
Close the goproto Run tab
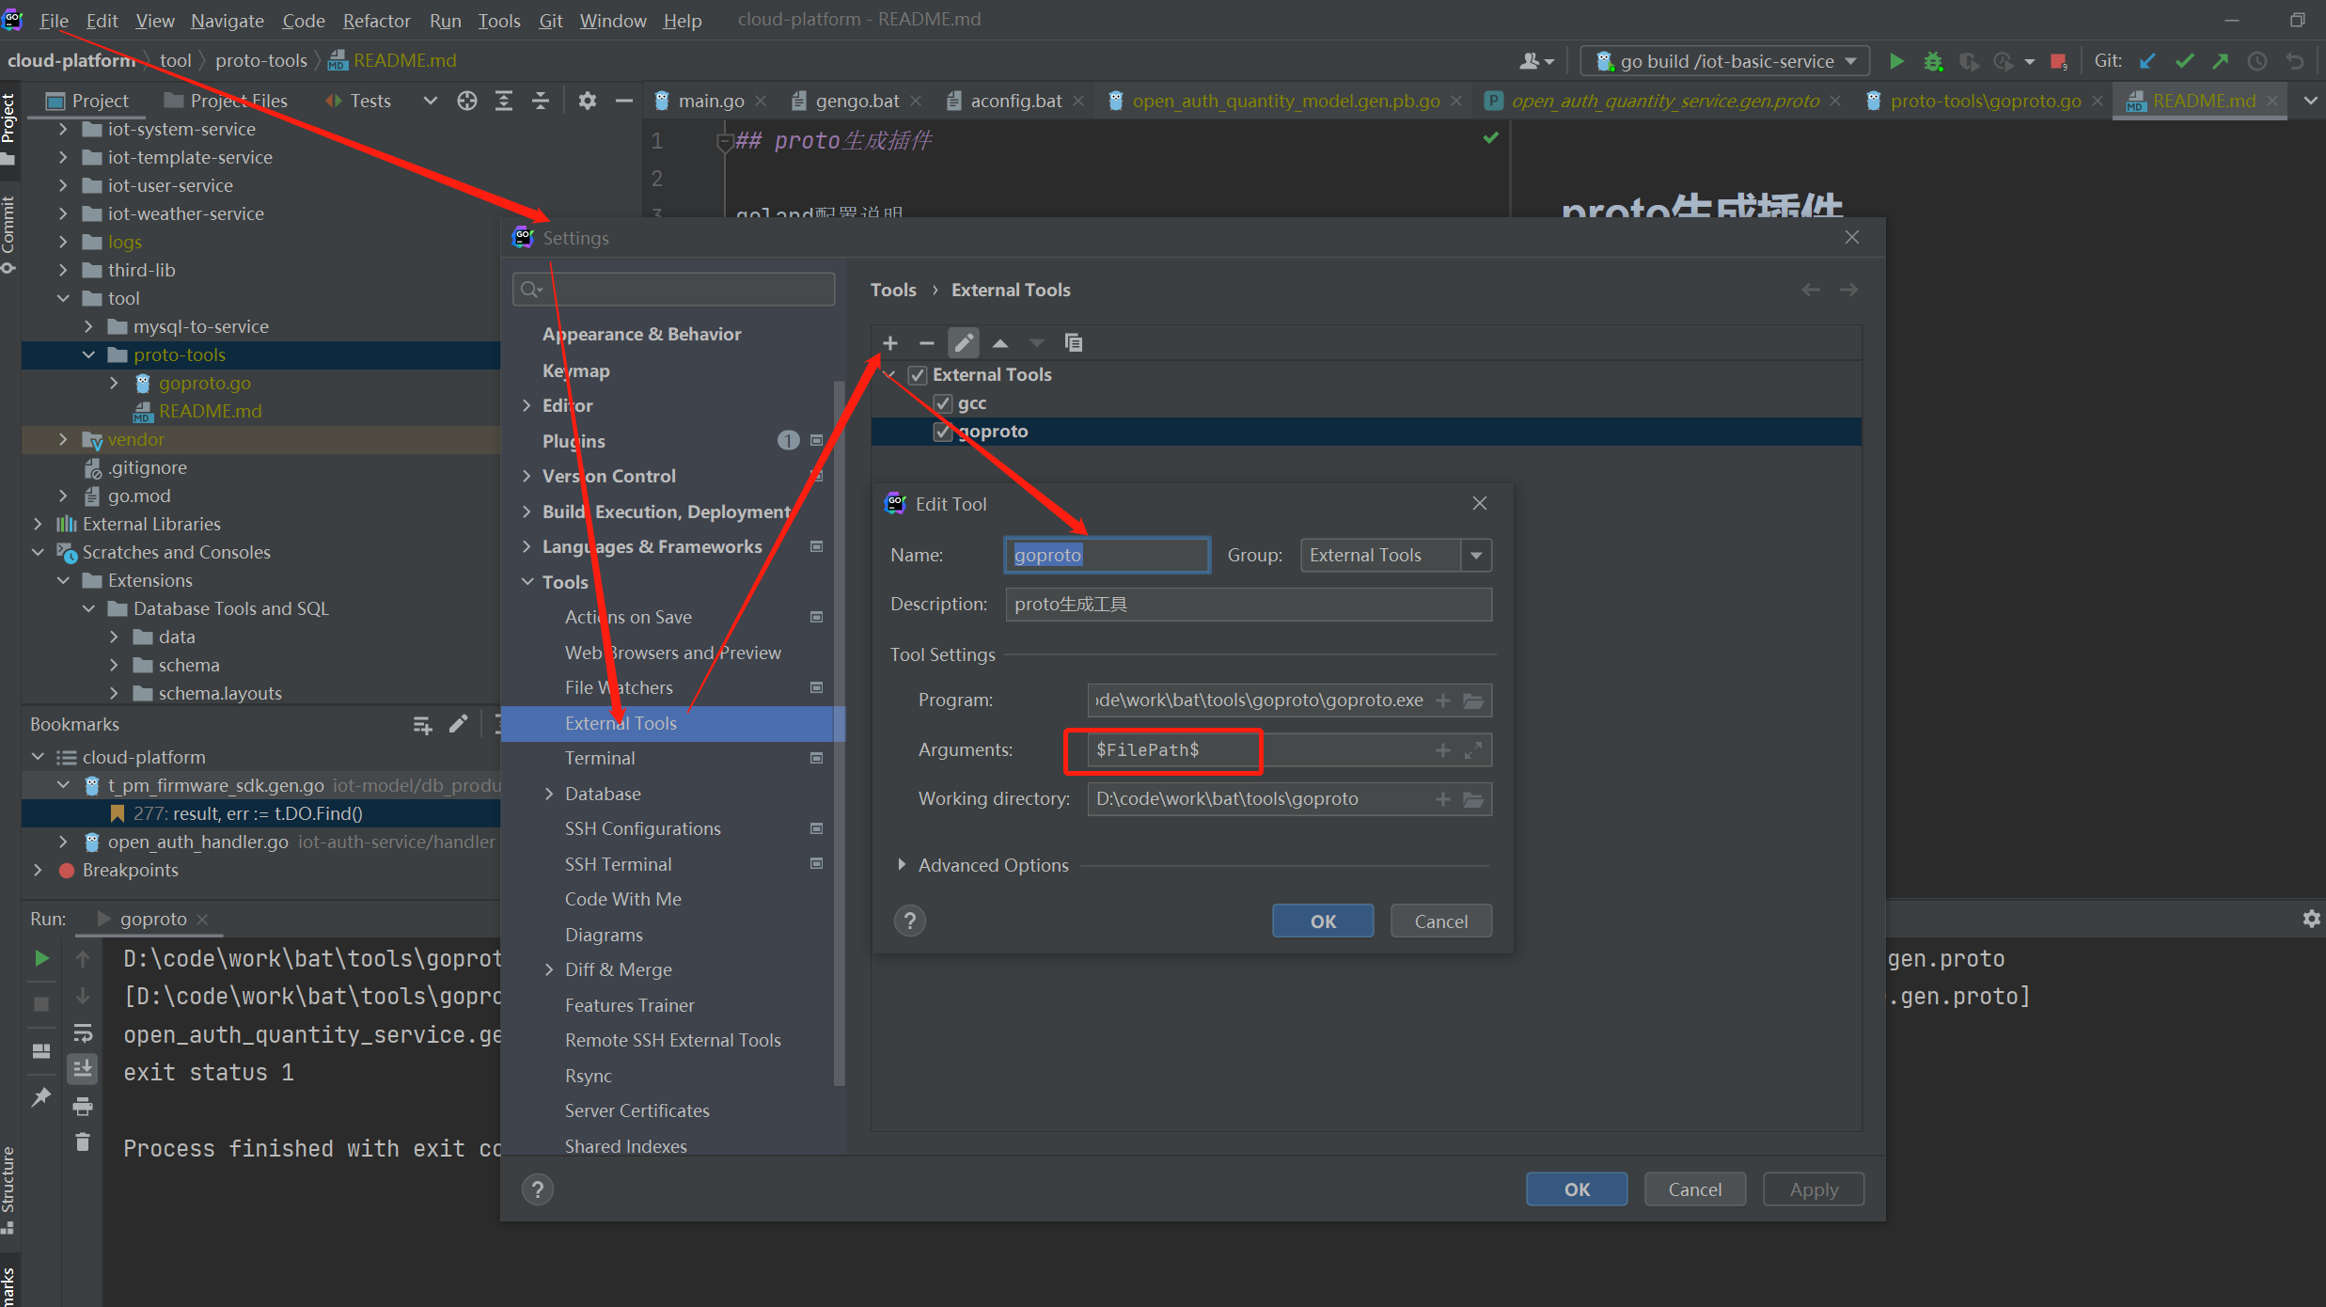coord(202,920)
